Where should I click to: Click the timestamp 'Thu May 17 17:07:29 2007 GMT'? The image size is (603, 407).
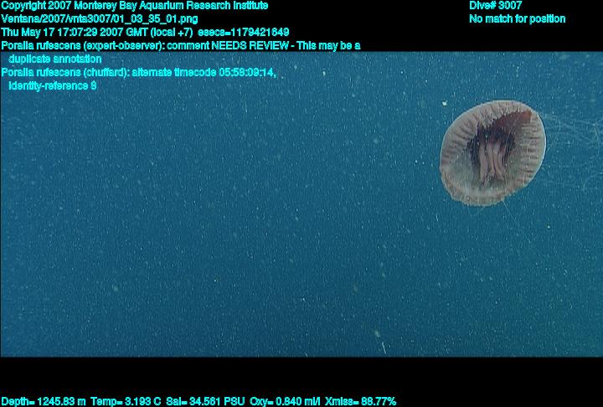[75, 32]
